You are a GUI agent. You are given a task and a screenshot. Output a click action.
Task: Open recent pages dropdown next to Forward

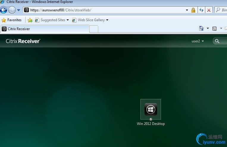coord(18,10)
